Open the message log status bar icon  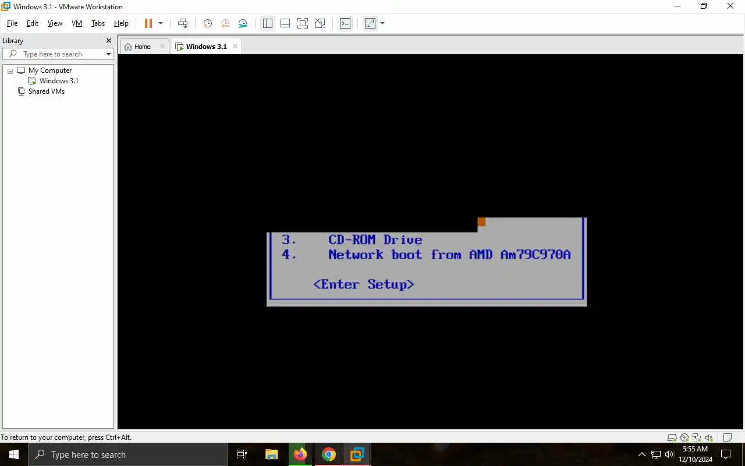[x=728, y=437]
